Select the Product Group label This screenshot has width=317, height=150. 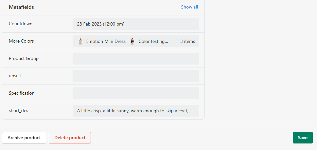point(24,58)
